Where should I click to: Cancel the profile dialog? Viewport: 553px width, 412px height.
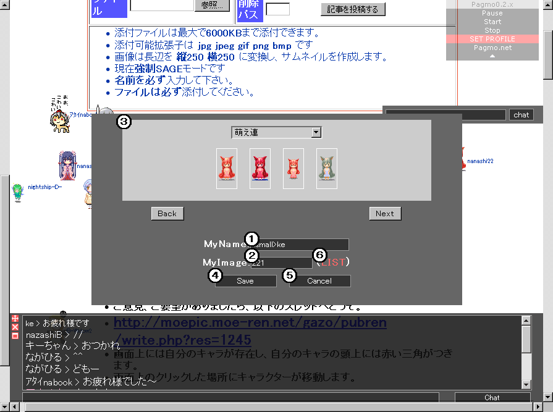pos(319,281)
